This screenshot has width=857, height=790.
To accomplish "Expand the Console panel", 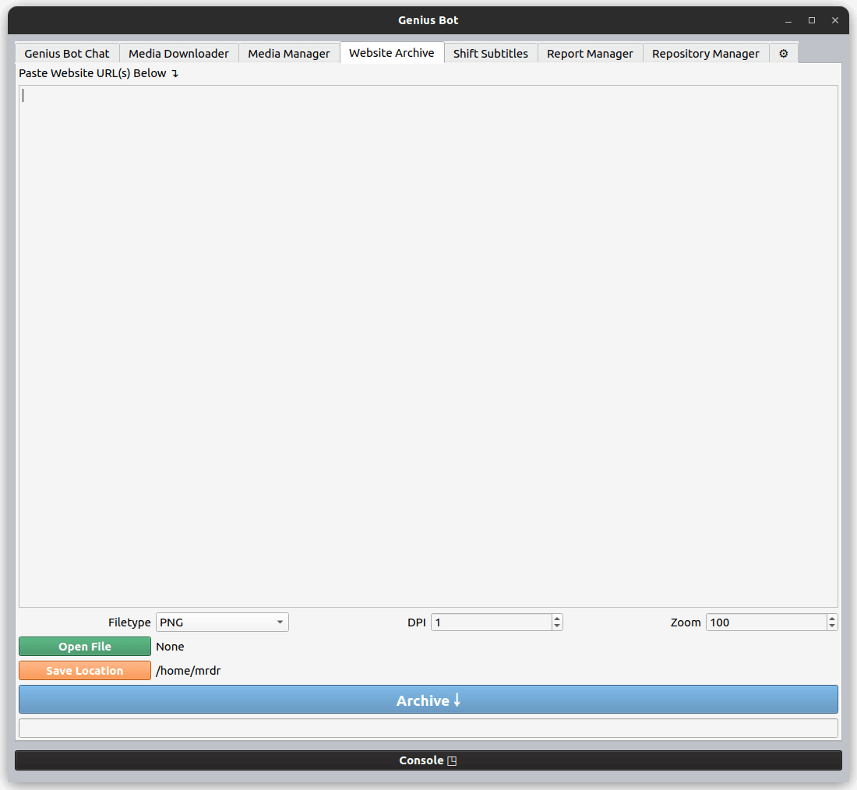I will tap(428, 760).
